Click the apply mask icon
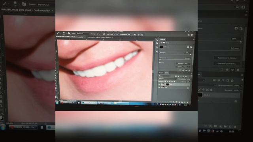 coord(183,70)
